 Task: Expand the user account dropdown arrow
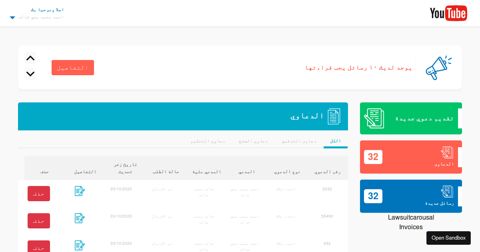[12, 17]
